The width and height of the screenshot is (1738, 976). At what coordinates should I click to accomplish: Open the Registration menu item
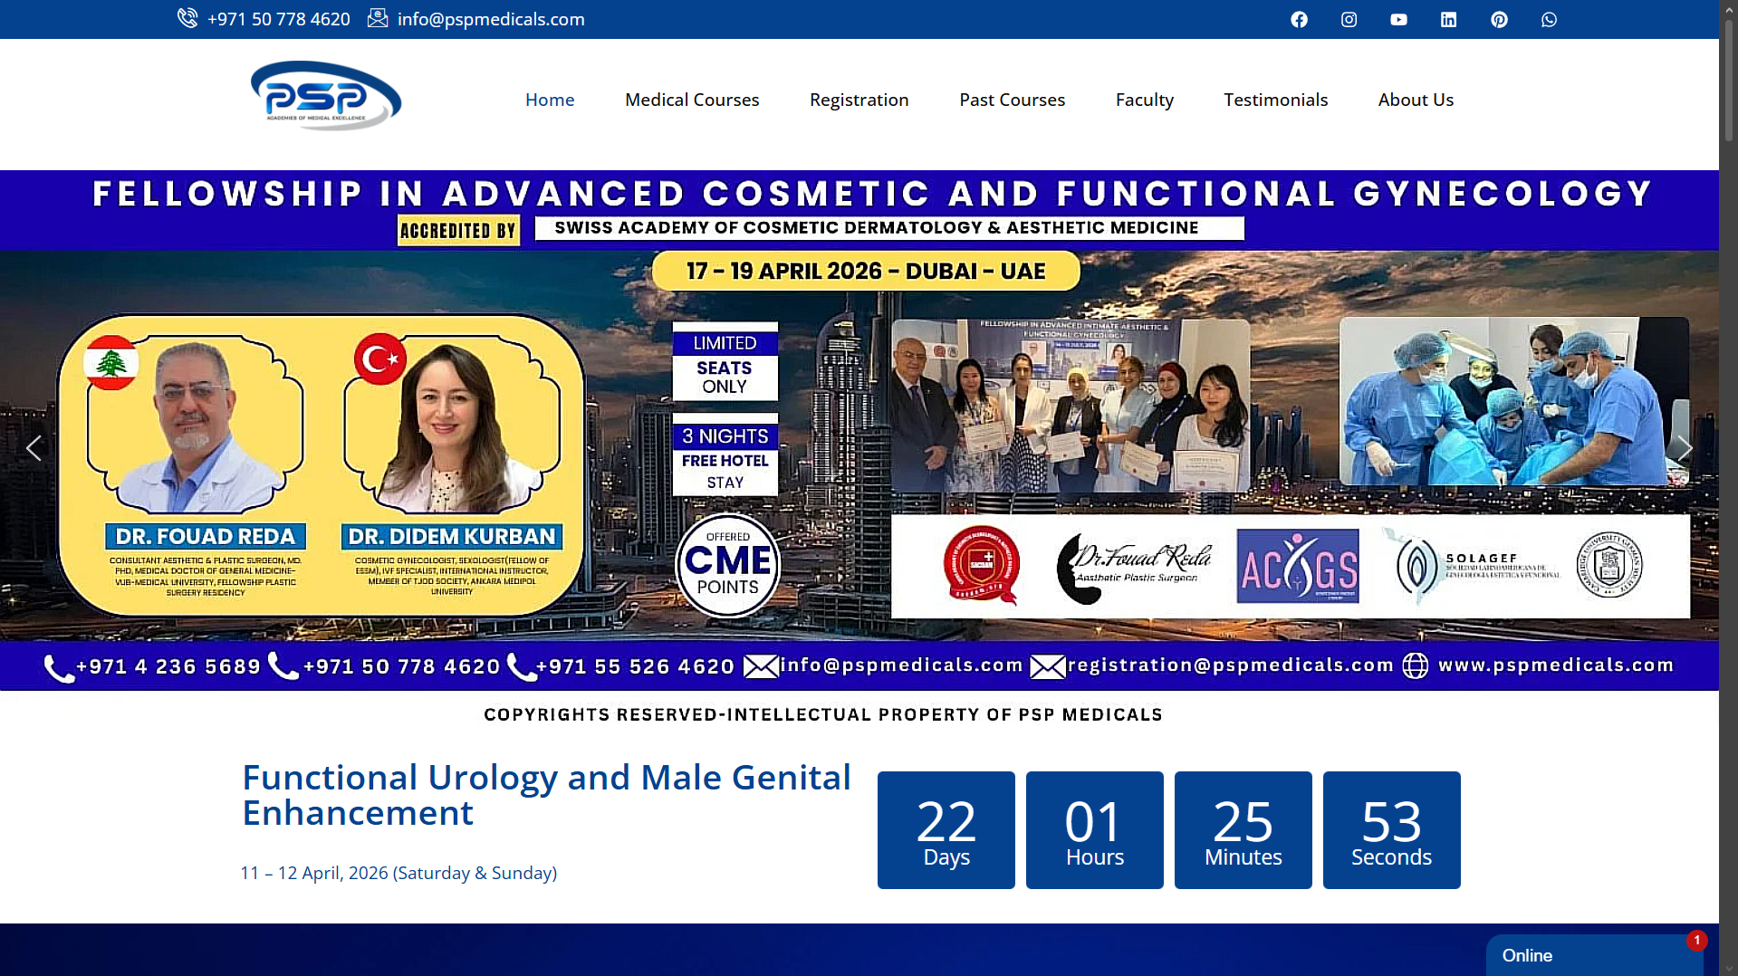(859, 100)
